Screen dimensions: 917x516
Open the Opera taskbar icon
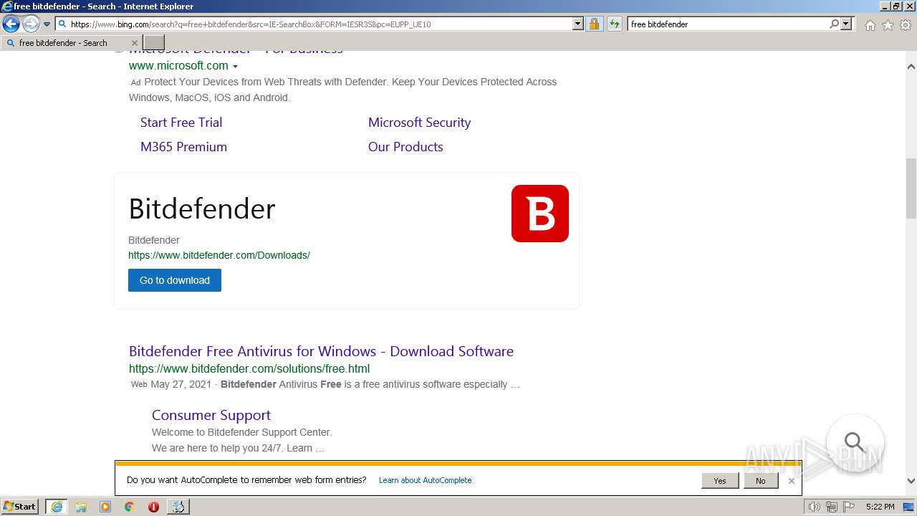(153, 507)
